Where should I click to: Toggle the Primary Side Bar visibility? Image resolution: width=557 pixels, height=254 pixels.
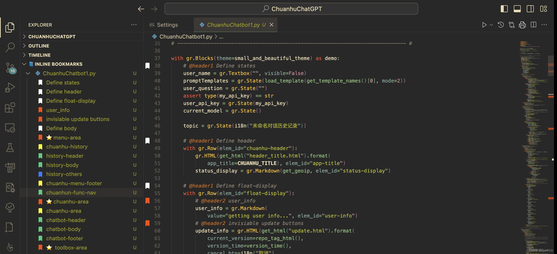[504, 8]
